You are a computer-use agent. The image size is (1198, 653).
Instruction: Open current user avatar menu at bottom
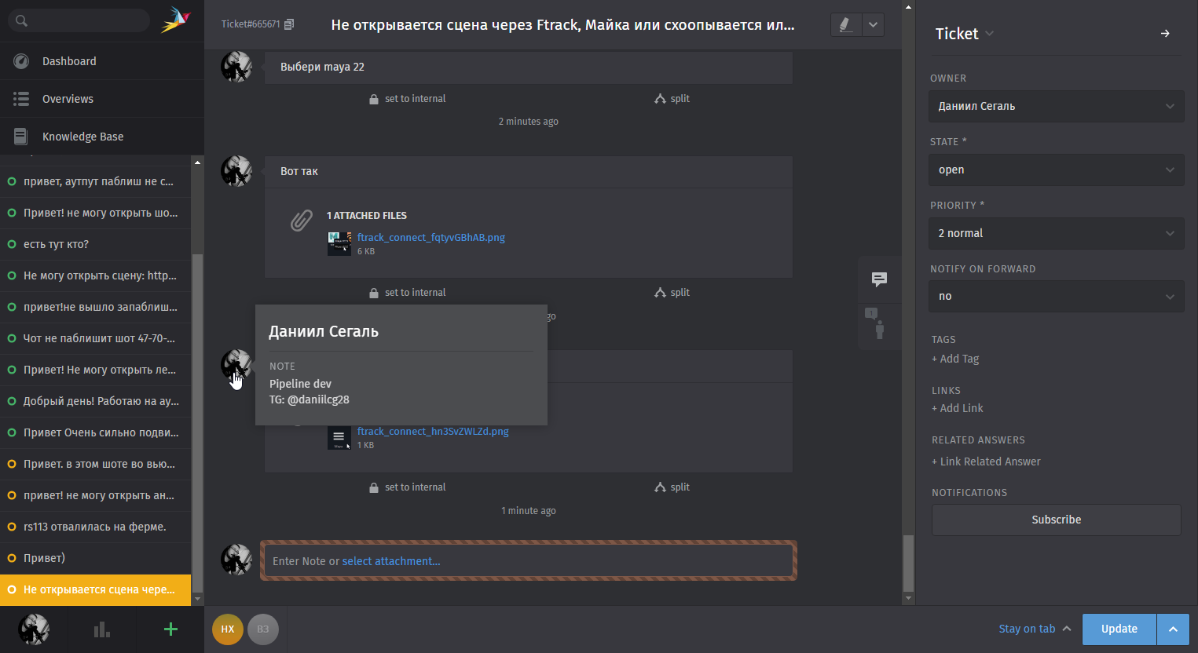click(x=34, y=629)
